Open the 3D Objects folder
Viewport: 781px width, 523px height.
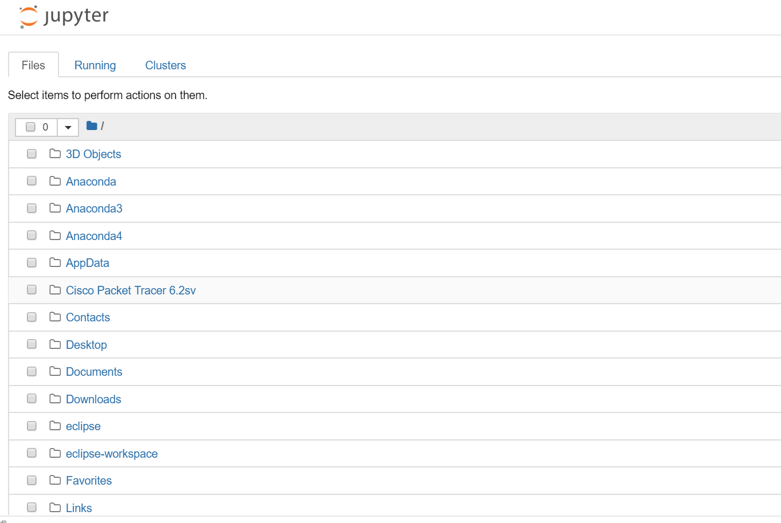pos(93,154)
